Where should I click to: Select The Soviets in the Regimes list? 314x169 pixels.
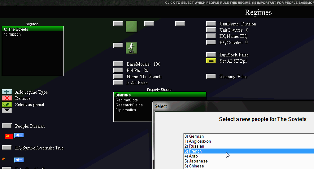point(33,29)
